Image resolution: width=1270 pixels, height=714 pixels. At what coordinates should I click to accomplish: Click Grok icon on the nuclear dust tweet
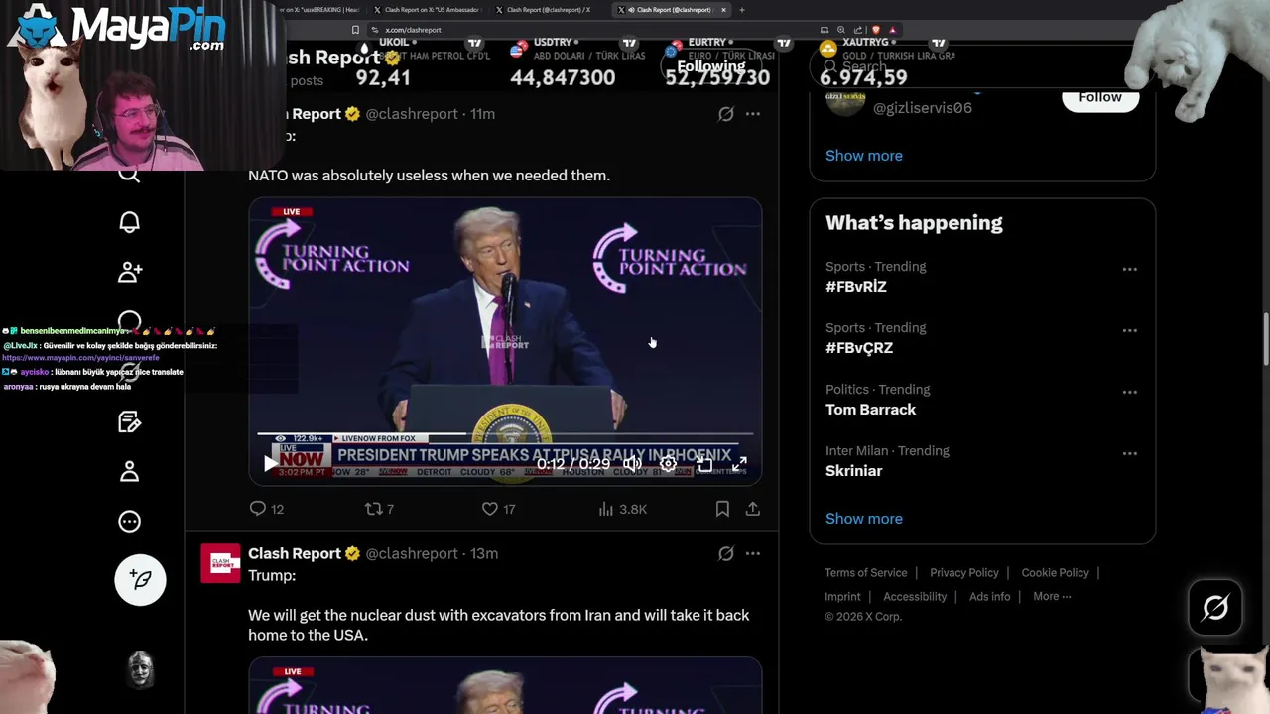click(x=726, y=554)
